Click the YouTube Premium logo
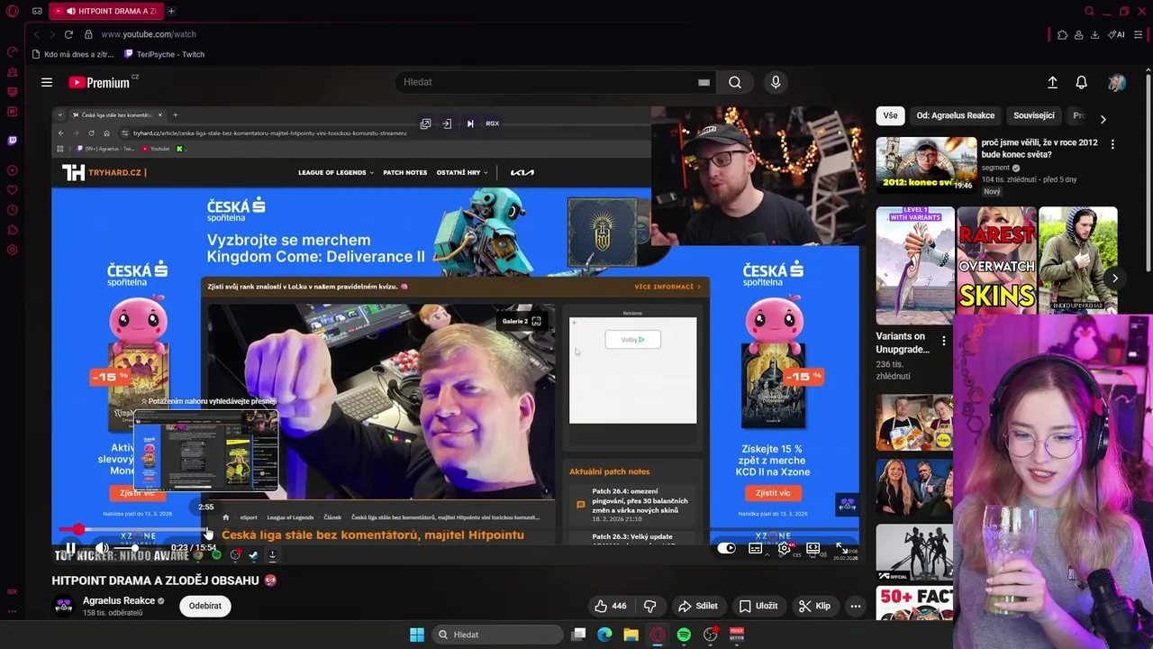The height and width of the screenshot is (649, 1153). pos(99,82)
